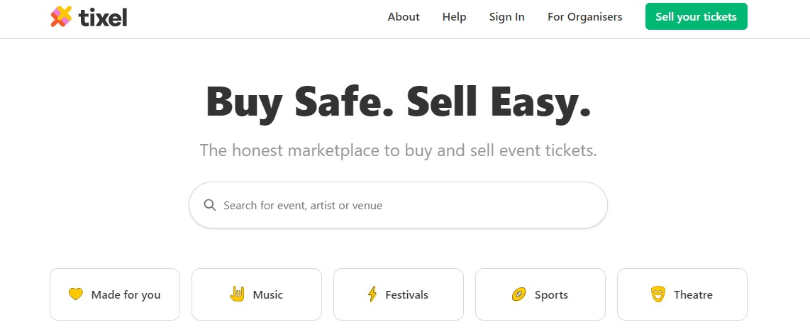Screen dimensions: 810x332
Task: Click the tixel wordmark text
Action: (104, 17)
